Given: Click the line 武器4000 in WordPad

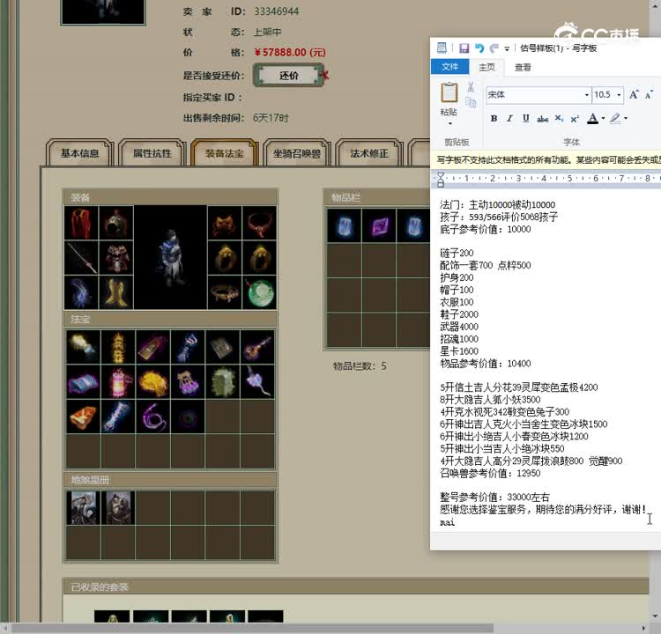Looking at the screenshot, I should point(459,327).
